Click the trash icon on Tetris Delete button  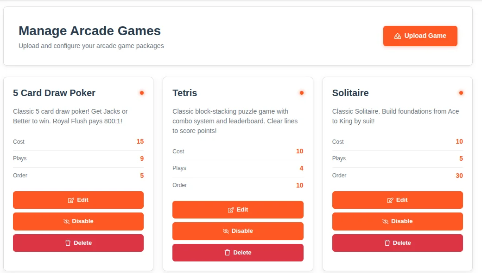click(x=227, y=253)
